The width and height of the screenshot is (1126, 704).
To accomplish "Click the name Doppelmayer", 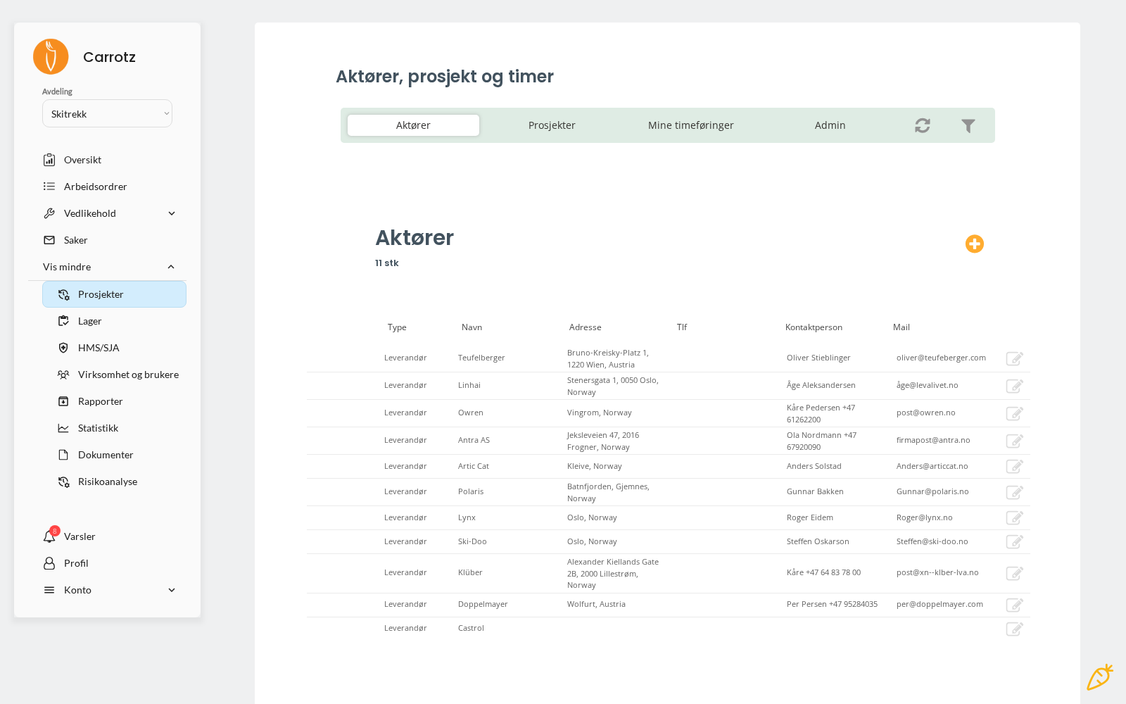I will pos(483,604).
